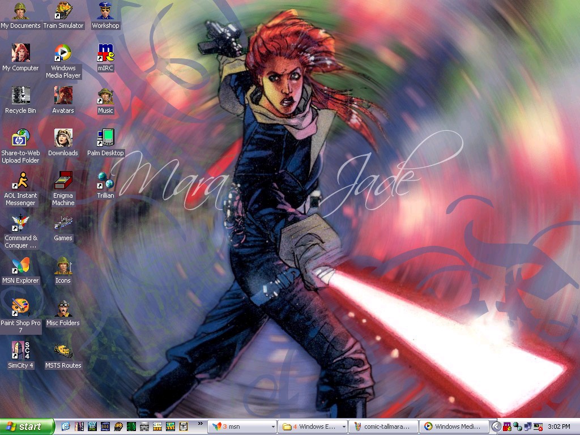580x435 pixels.
Task: Switch to the msn taskbar group
Action: [x=241, y=427]
